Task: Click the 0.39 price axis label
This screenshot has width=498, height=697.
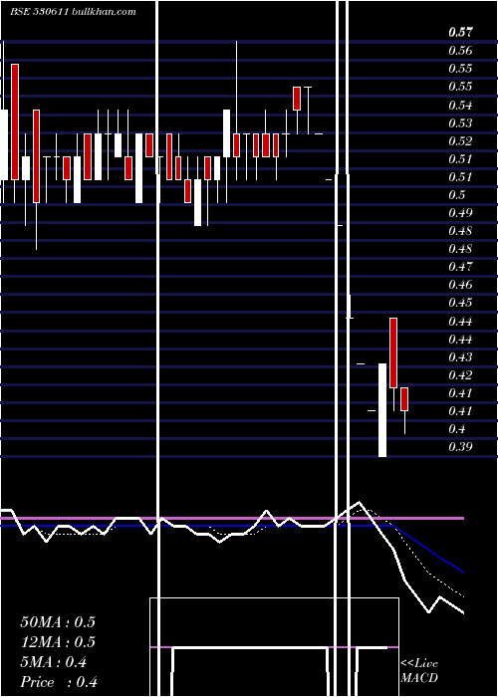Action: point(460,447)
